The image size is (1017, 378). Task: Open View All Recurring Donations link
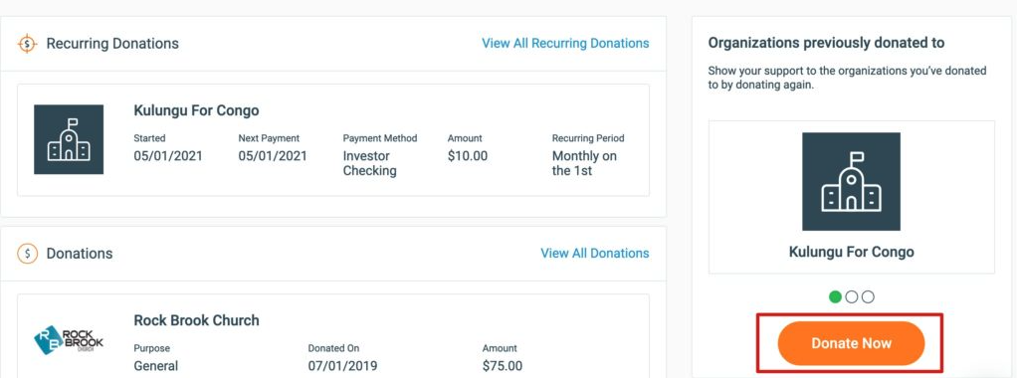[565, 44]
